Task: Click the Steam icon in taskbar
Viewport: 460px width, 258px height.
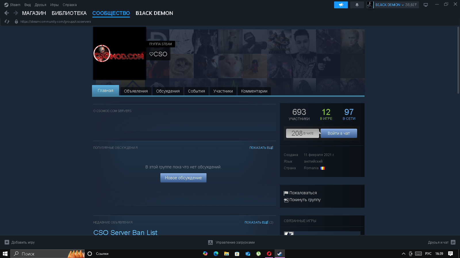Action: pyautogui.click(x=279, y=254)
